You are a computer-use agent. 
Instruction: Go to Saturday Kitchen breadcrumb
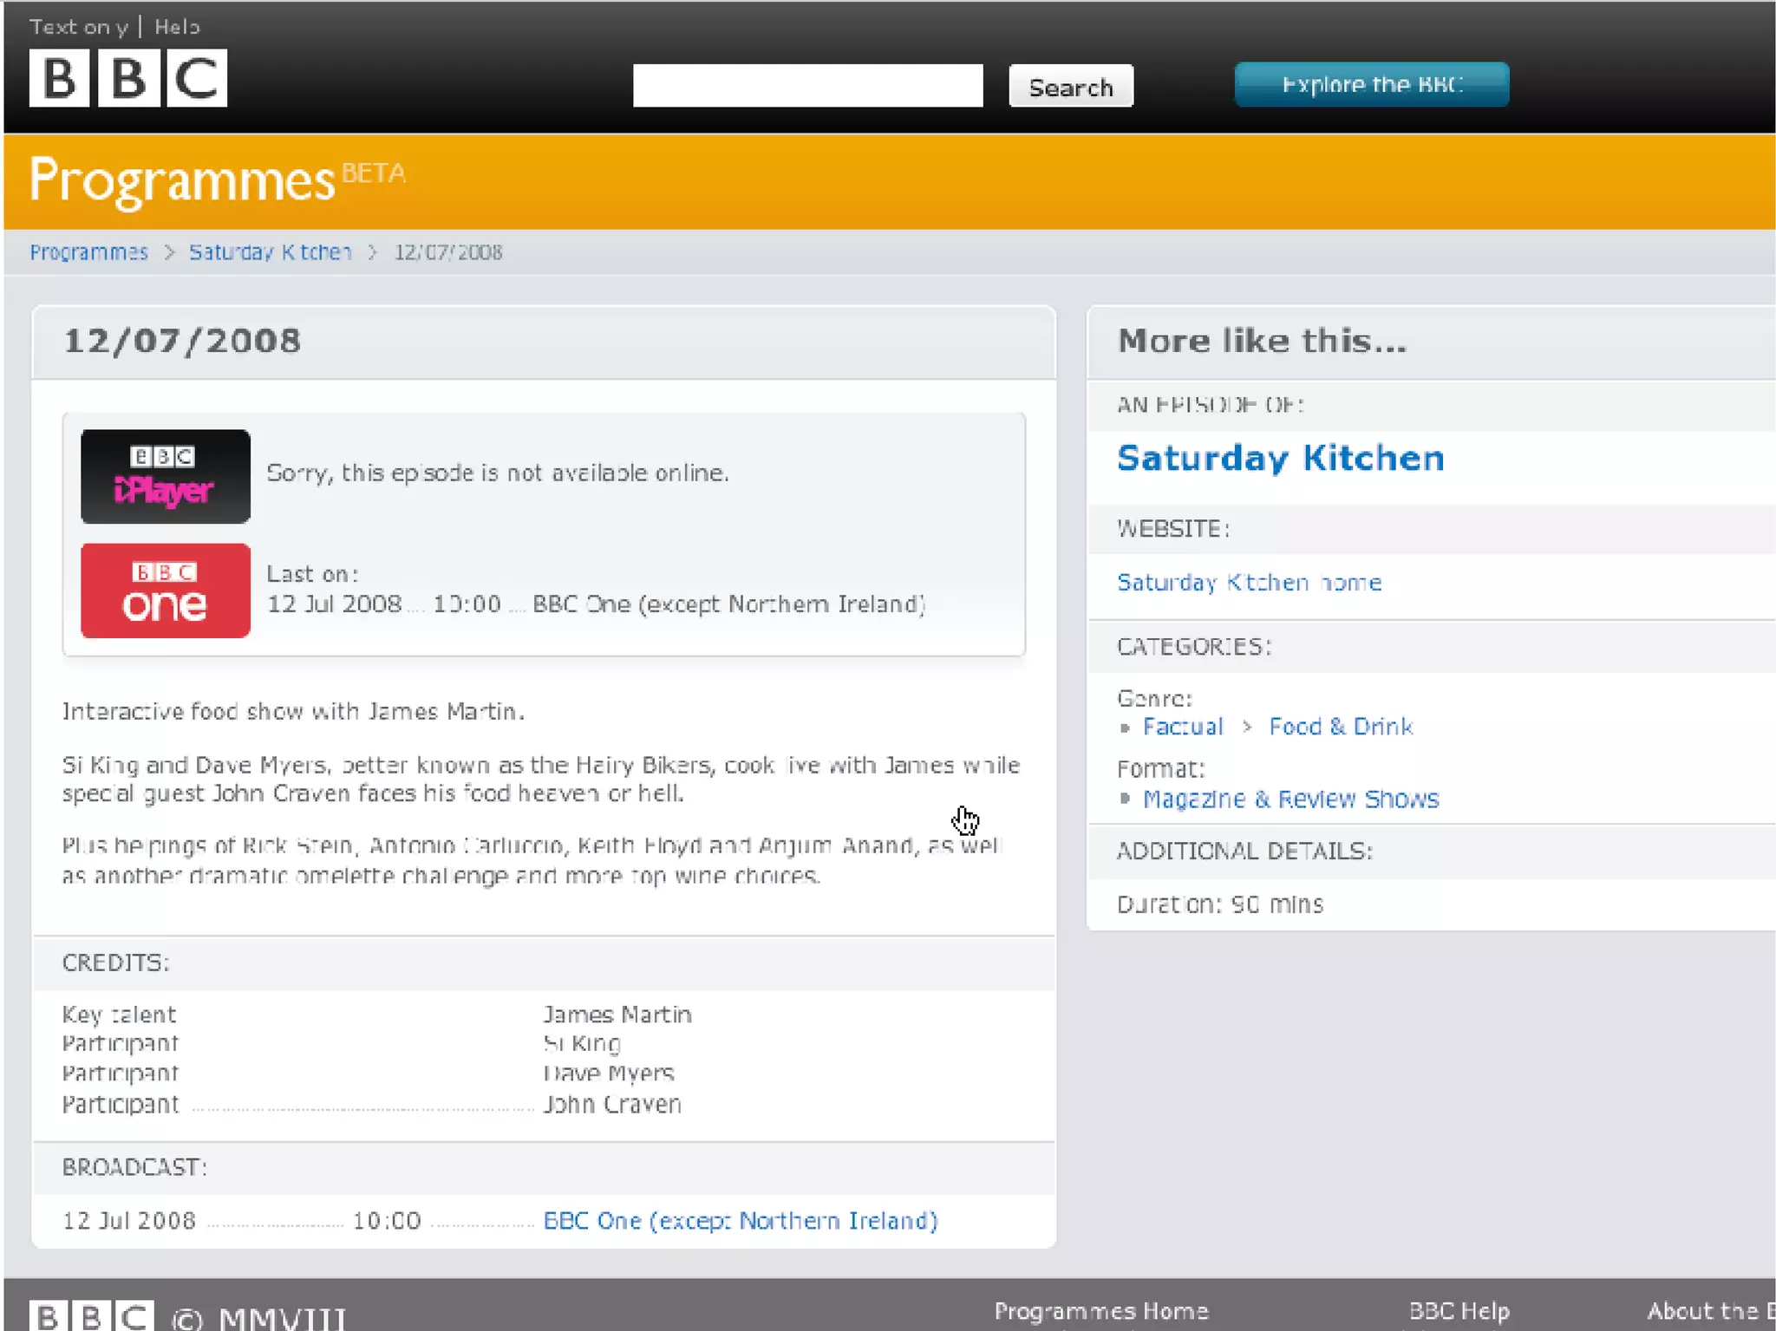(270, 252)
